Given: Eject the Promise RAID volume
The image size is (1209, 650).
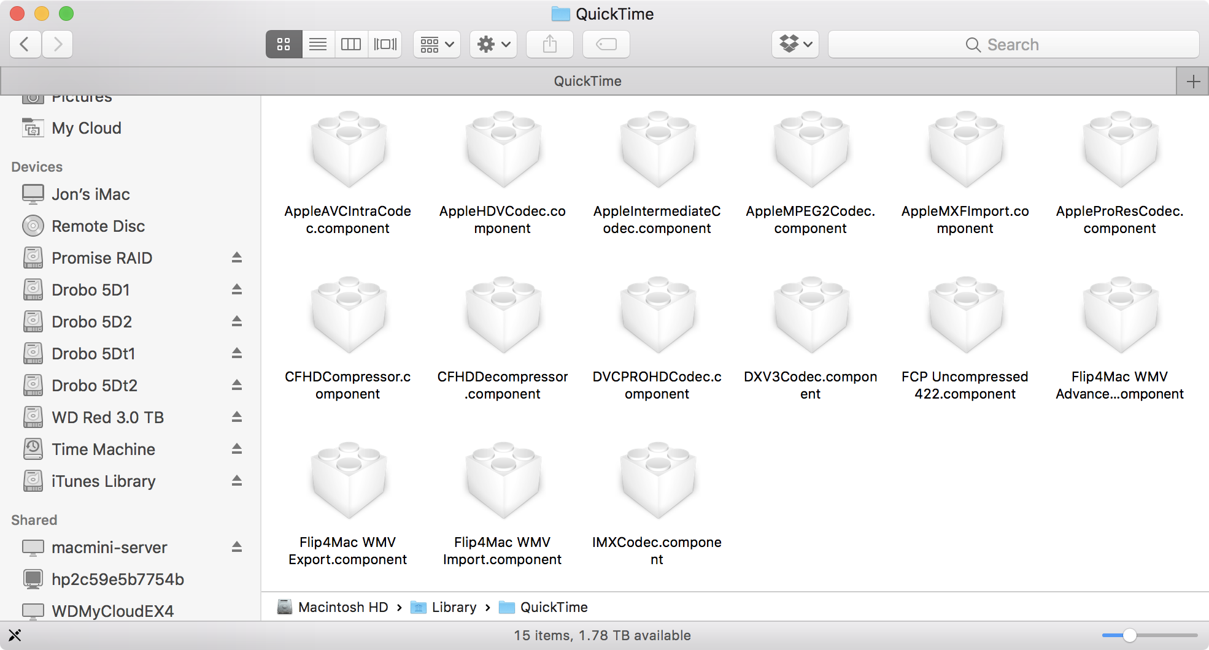Looking at the screenshot, I should (237, 258).
